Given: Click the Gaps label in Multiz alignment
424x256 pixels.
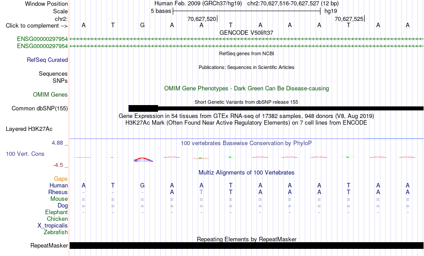Looking at the screenshot, I should tap(61, 179).
